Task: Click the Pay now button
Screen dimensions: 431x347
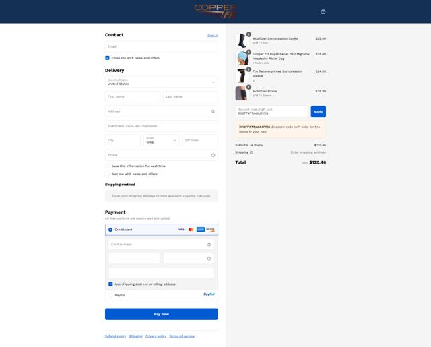Action: (x=162, y=314)
